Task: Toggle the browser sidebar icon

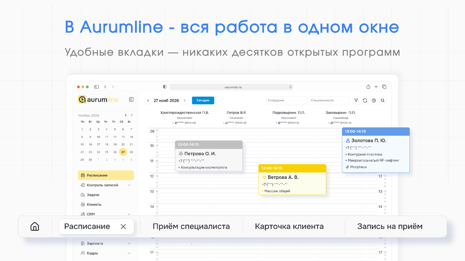Action: pyautogui.click(x=96, y=87)
